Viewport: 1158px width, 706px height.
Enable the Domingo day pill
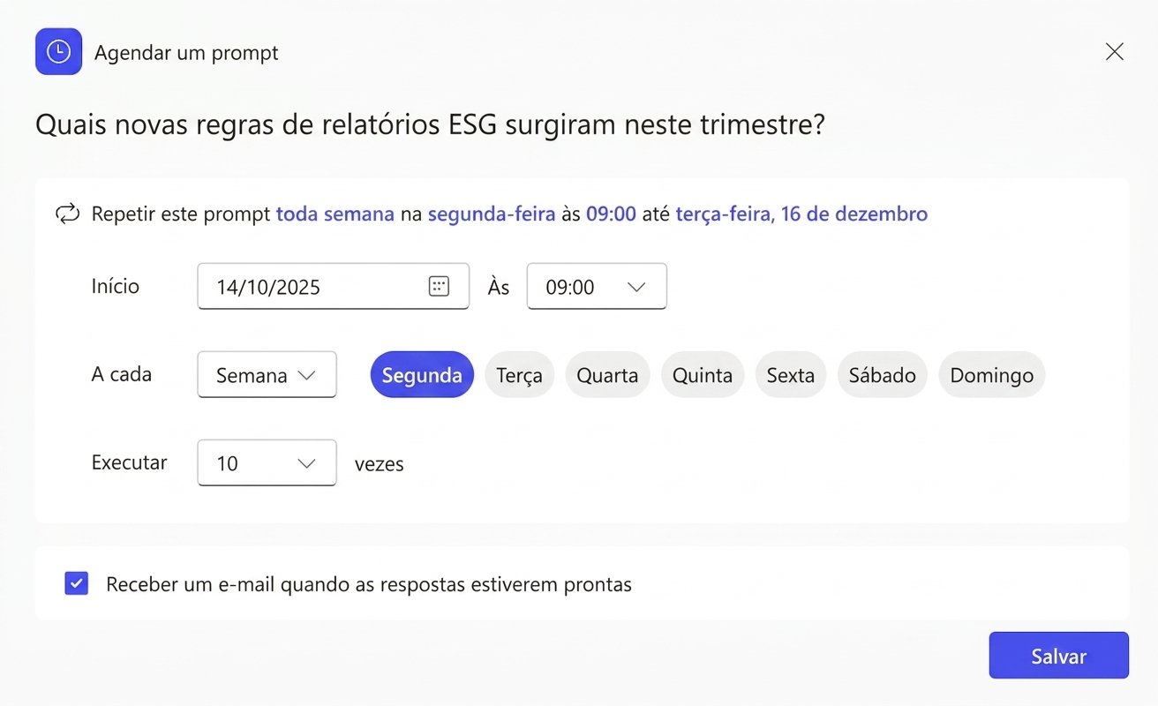992,374
